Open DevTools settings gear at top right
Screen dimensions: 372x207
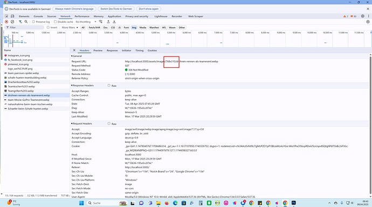362,16
